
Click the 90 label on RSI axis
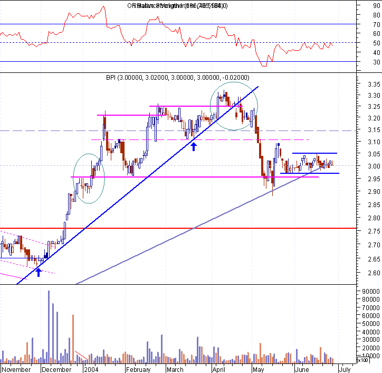[x=377, y=6]
